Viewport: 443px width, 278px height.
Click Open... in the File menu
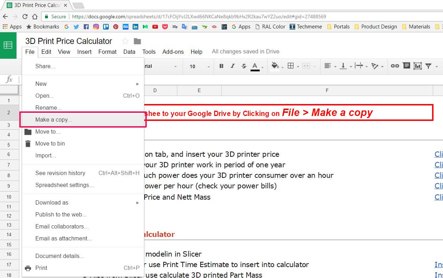pyautogui.click(x=83, y=96)
